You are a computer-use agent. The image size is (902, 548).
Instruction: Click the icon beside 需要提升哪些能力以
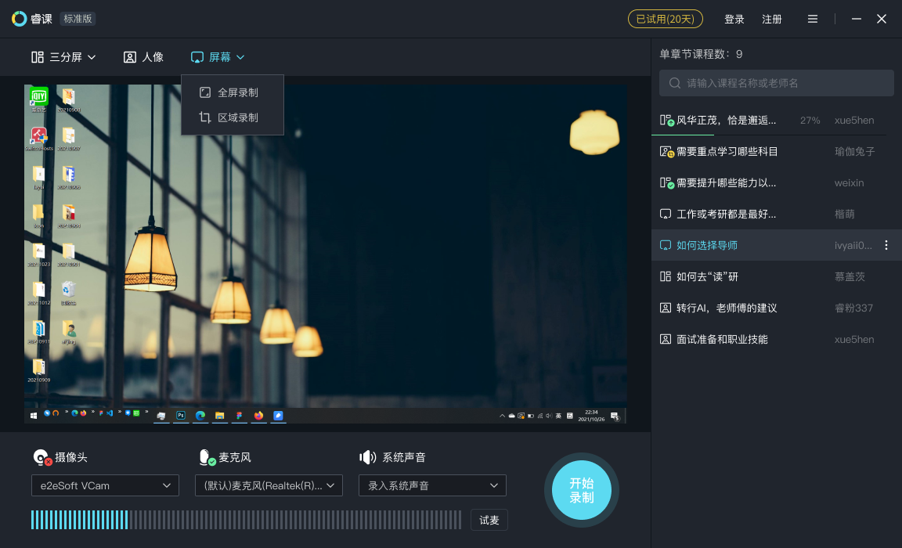click(x=667, y=183)
